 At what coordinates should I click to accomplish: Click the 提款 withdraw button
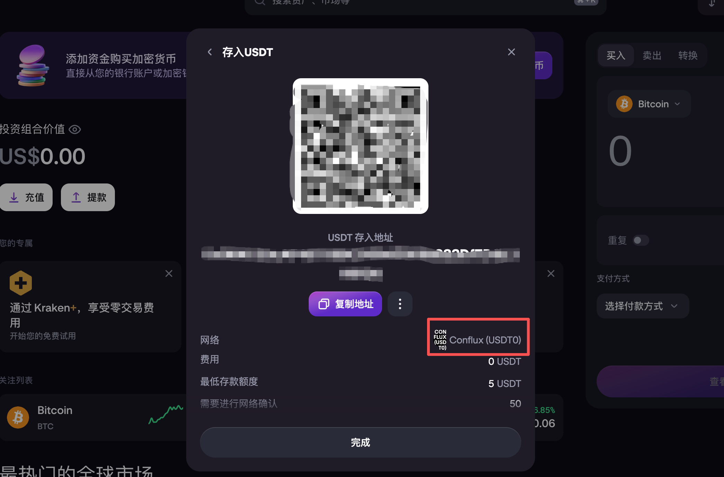88,197
